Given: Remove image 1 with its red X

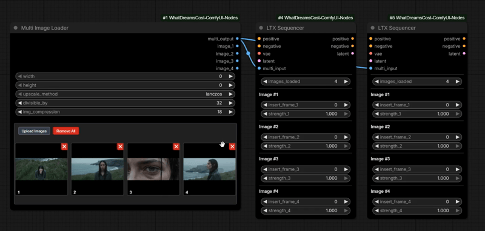Looking at the screenshot, I should [x=64, y=147].
